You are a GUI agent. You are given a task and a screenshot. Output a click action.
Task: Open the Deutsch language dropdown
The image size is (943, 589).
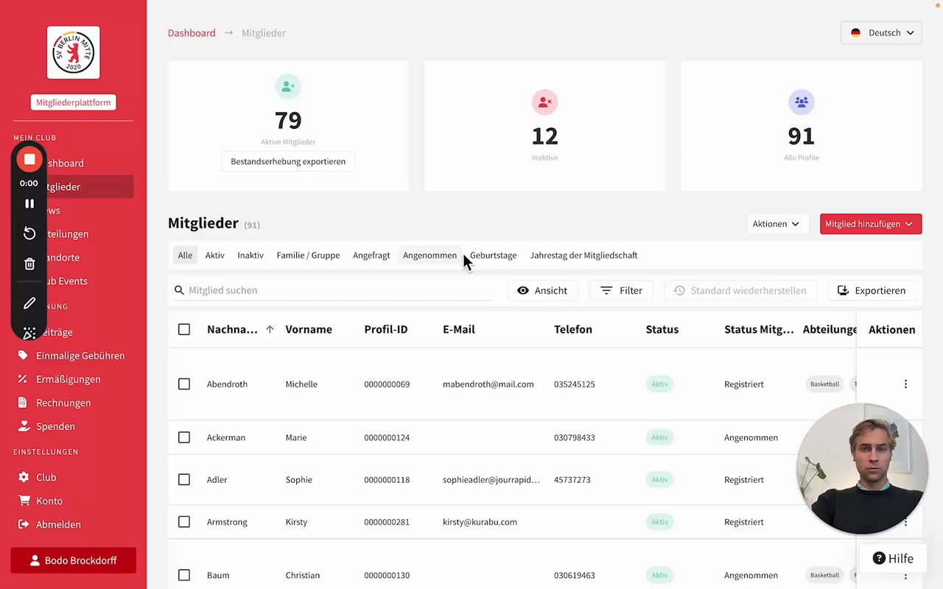(x=881, y=32)
